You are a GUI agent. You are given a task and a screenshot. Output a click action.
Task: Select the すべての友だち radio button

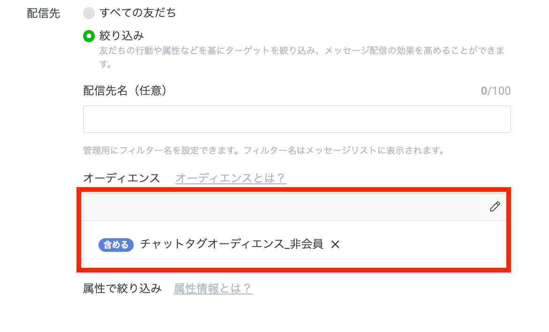[x=89, y=13]
